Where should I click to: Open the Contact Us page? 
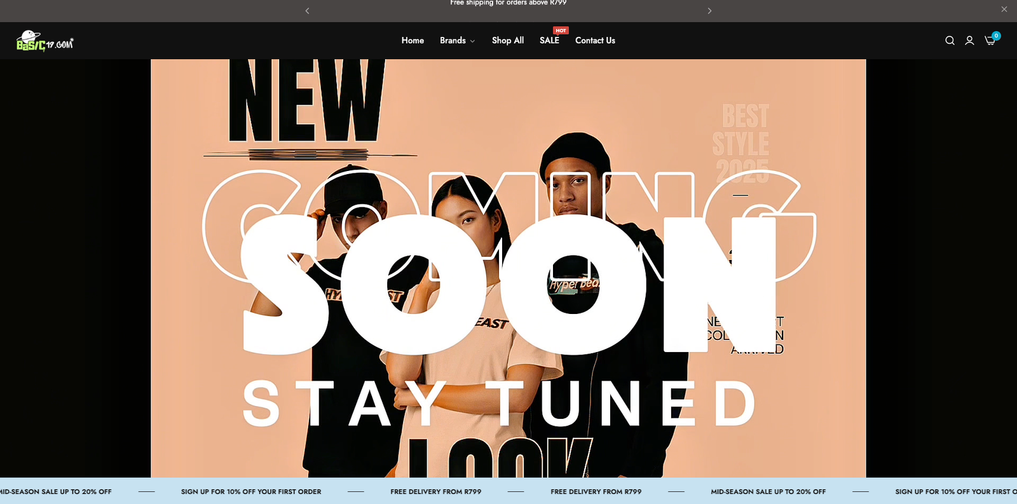(x=595, y=41)
